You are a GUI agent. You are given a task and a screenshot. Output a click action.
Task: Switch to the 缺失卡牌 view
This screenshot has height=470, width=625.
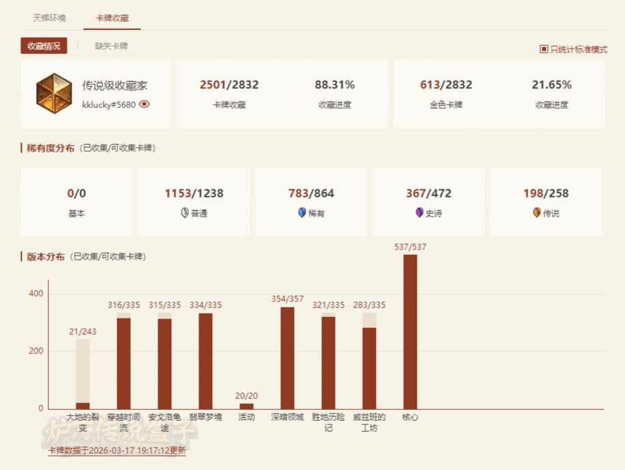[x=111, y=46]
